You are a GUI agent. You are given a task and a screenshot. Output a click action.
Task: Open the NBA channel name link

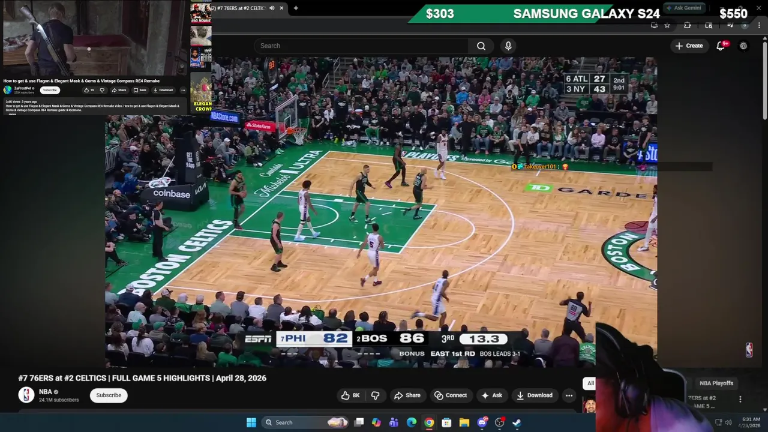pos(46,392)
